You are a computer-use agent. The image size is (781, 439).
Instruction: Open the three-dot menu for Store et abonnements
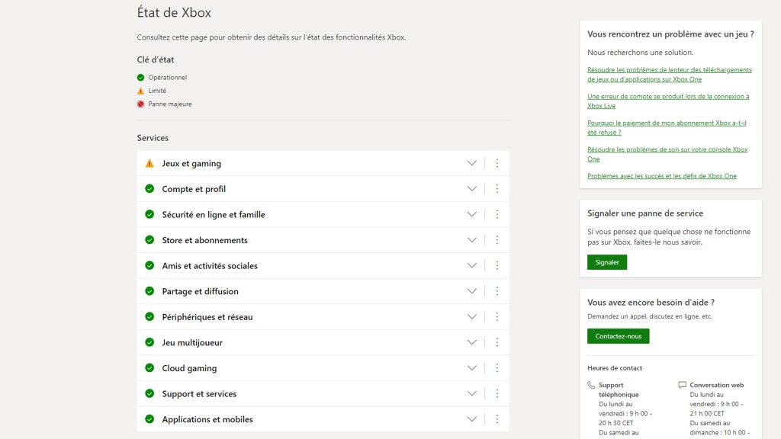point(497,239)
